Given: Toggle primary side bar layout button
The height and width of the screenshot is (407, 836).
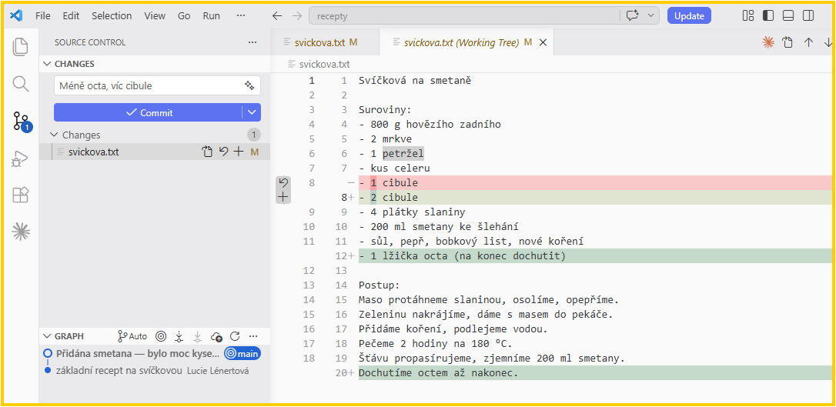Looking at the screenshot, I should tap(767, 16).
